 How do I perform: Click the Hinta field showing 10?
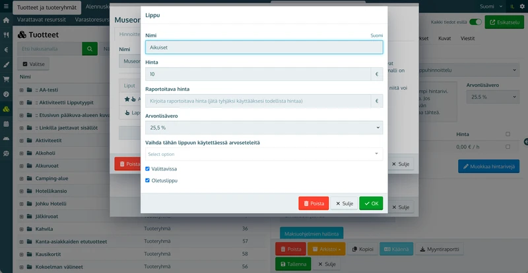[258, 74]
